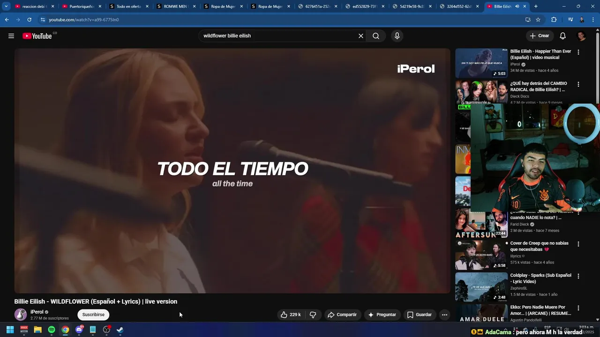Open the Windows Start menu
Viewport: 600px width, 337px height.
pos(10,330)
